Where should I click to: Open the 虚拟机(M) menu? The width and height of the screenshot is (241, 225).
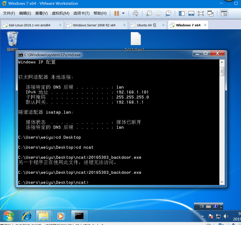coord(60,13)
